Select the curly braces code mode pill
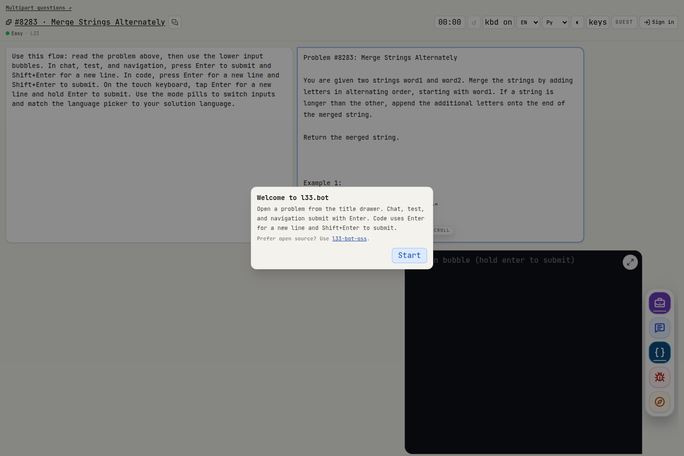684x456 pixels. 660,352
